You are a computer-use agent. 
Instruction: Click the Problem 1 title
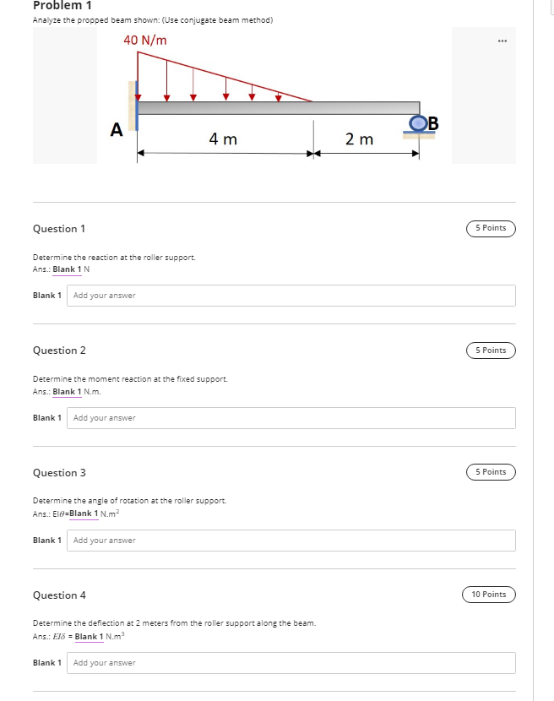[x=56, y=6]
